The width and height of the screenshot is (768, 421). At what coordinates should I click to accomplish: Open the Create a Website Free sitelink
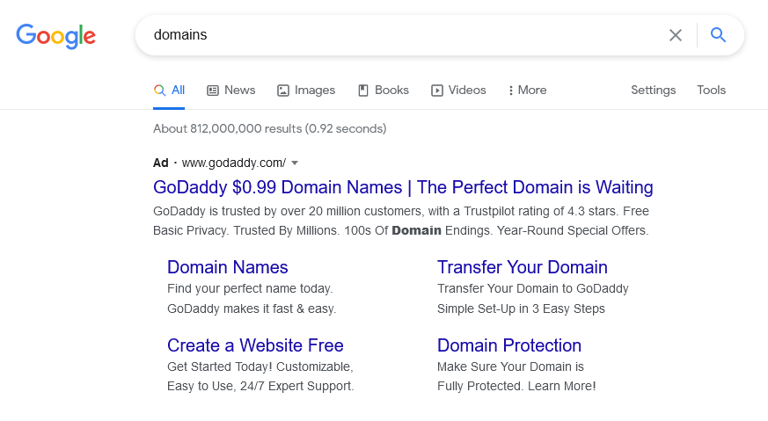click(x=255, y=345)
